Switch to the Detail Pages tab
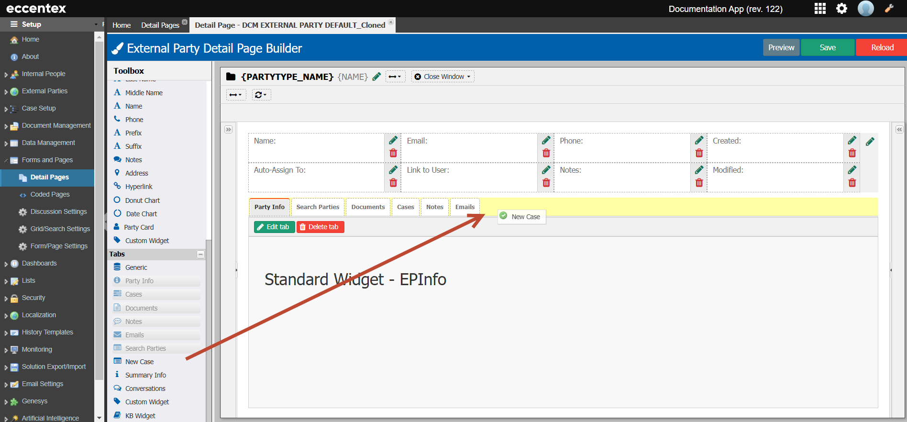Image resolution: width=907 pixels, height=422 pixels. [x=160, y=25]
